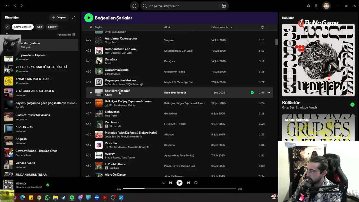Select the Lightvessel track title

click(112, 112)
